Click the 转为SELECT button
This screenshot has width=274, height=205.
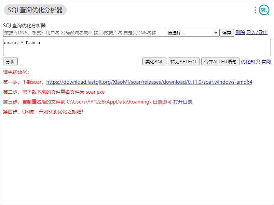[184, 62]
